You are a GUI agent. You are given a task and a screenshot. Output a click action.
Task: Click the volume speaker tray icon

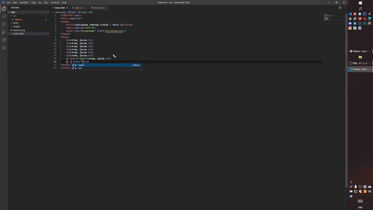pyautogui.click(x=370, y=191)
